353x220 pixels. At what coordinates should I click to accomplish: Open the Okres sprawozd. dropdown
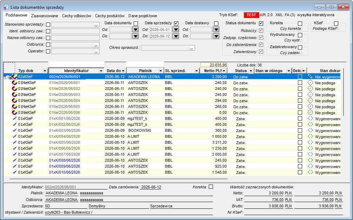pyautogui.click(x=192, y=48)
